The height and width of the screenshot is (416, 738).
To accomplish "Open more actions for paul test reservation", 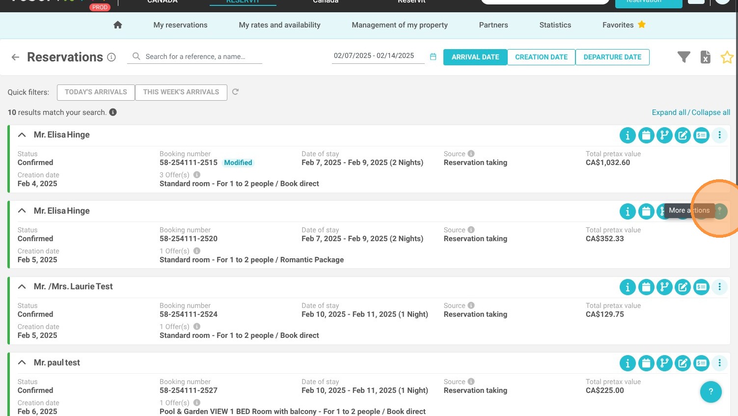I will 719,363.
